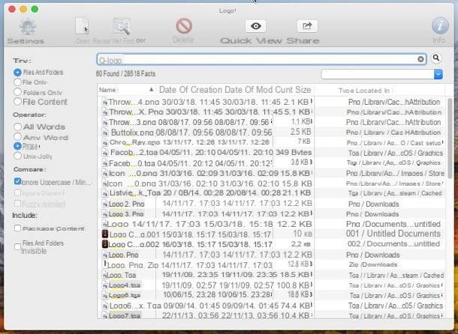Image resolution: width=458 pixels, height=334 pixels.
Task: Select the Logo8.tga result row
Action: click(272, 295)
